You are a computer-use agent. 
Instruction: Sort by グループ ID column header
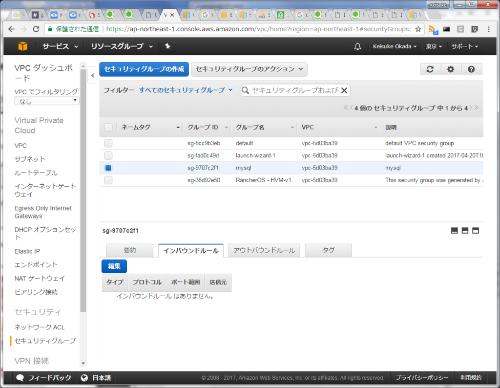[208, 128]
